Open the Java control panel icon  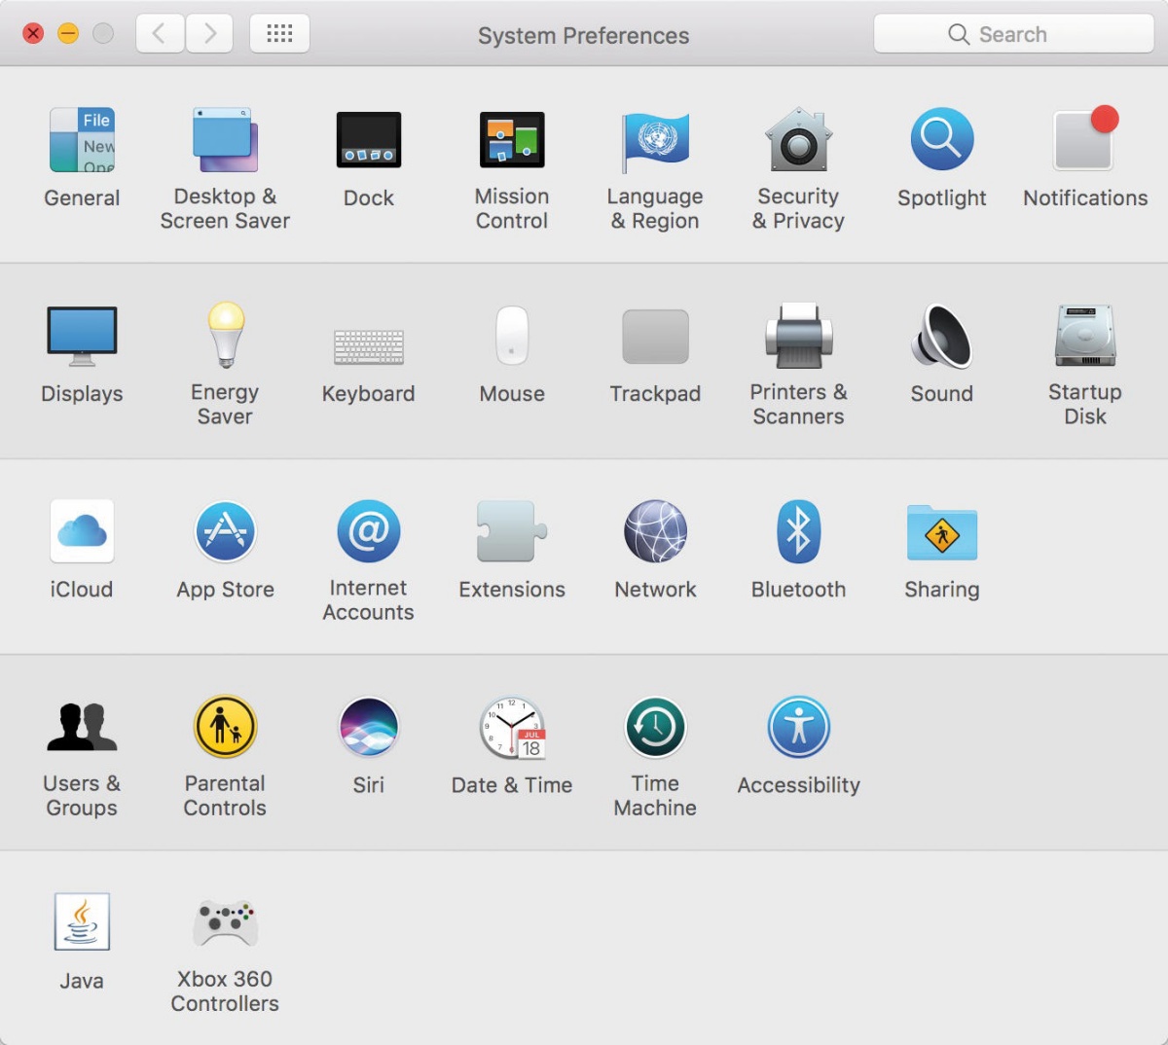pos(82,921)
